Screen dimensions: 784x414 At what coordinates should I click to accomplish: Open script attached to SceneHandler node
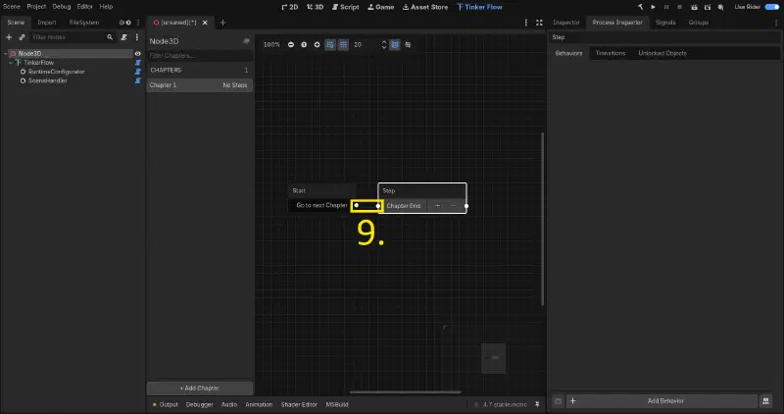(x=138, y=80)
